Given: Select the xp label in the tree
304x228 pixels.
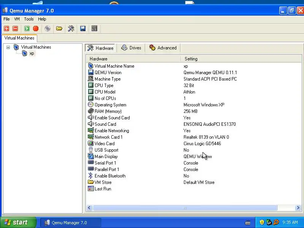Looking at the screenshot, I should click(x=32, y=53).
